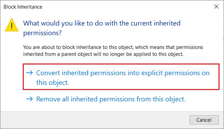
Task: Click the word 'permissions?' in the heading
Action: point(42,33)
